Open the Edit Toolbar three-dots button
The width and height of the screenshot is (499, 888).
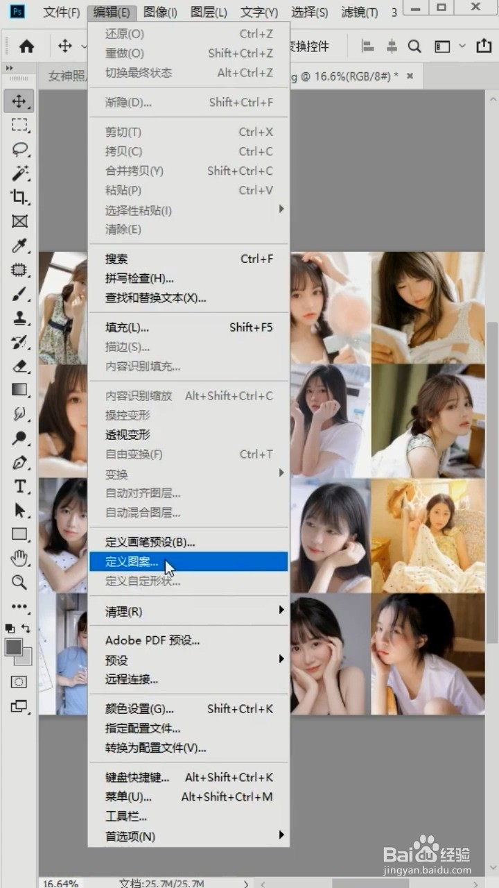point(19,606)
